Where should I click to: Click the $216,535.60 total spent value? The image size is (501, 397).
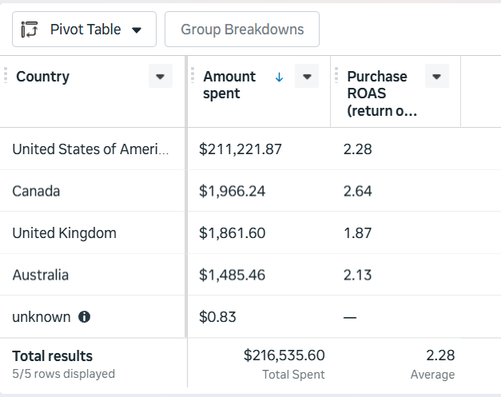point(284,355)
